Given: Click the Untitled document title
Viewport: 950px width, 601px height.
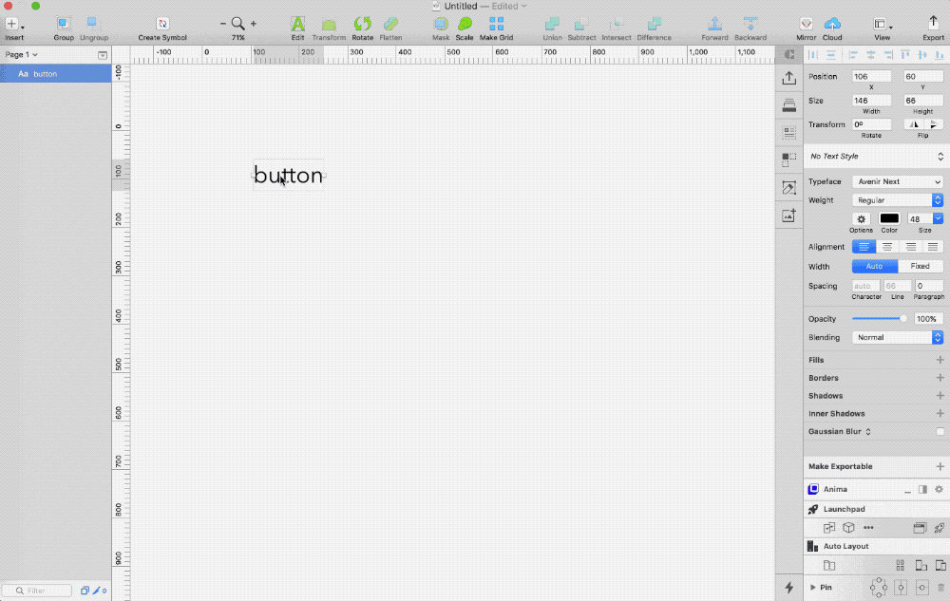Looking at the screenshot, I should [x=461, y=6].
